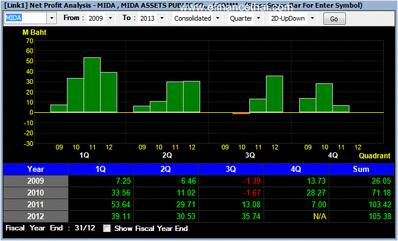Click the MIDA symbol input field
The width and height of the screenshot is (398, 241).
tap(25, 18)
